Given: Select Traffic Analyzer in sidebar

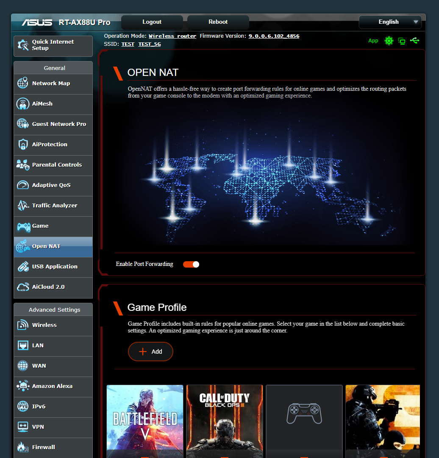Looking at the screenshot, I should tap(53, 206).
